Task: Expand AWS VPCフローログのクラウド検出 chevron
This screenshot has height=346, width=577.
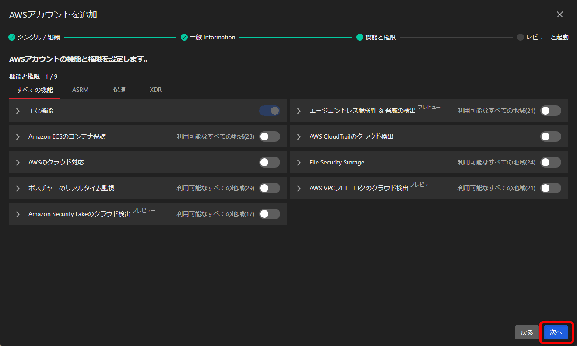Action: tap(299, 189)
